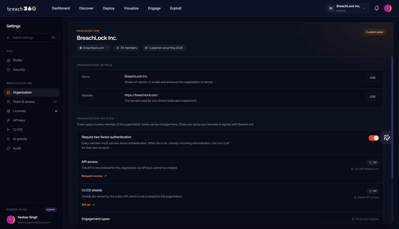This screenshot has width=399, height=229.
Task: Open the breachlock.com chip link
Action: tap(94, 48)
